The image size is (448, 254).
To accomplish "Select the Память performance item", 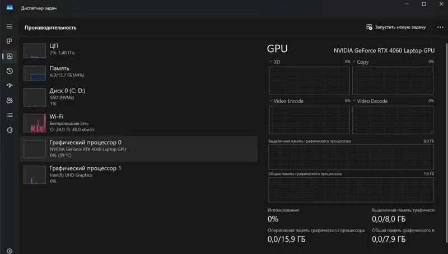I will click(x=139, y=73).
